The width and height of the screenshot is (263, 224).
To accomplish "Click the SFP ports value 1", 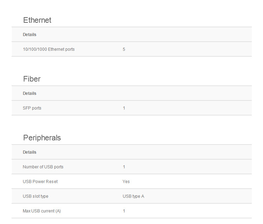I will click(124, 108).
